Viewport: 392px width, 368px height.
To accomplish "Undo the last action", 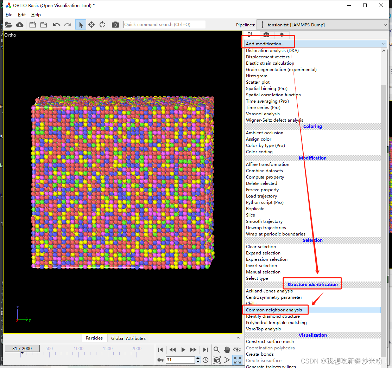I will coord(57,25).
